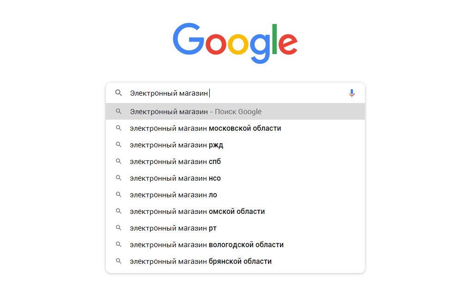Image resolution: width=462 pixels, height=298 pixels.
Task: Open suggestion 'электронный магазин рт'
Action: coord(173,228)
